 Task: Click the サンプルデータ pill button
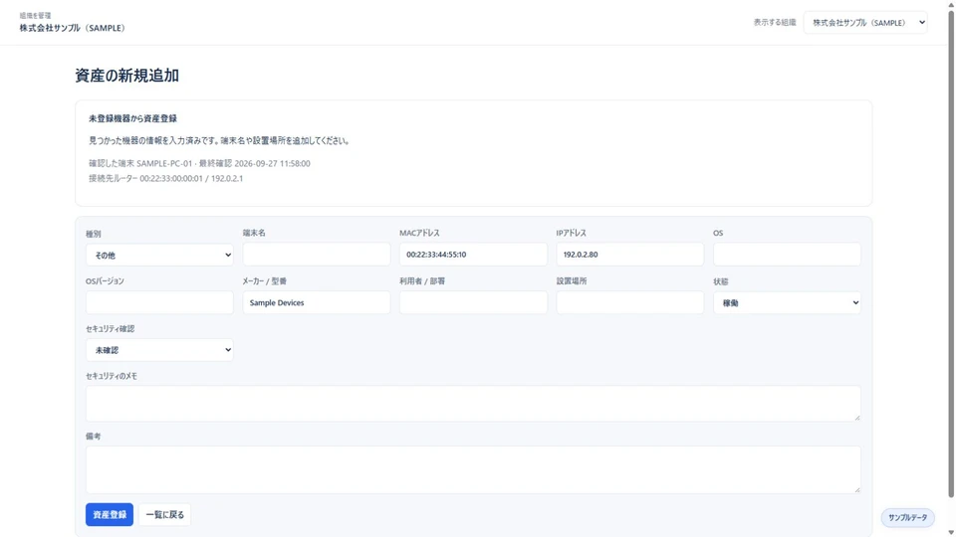point(907,517)
